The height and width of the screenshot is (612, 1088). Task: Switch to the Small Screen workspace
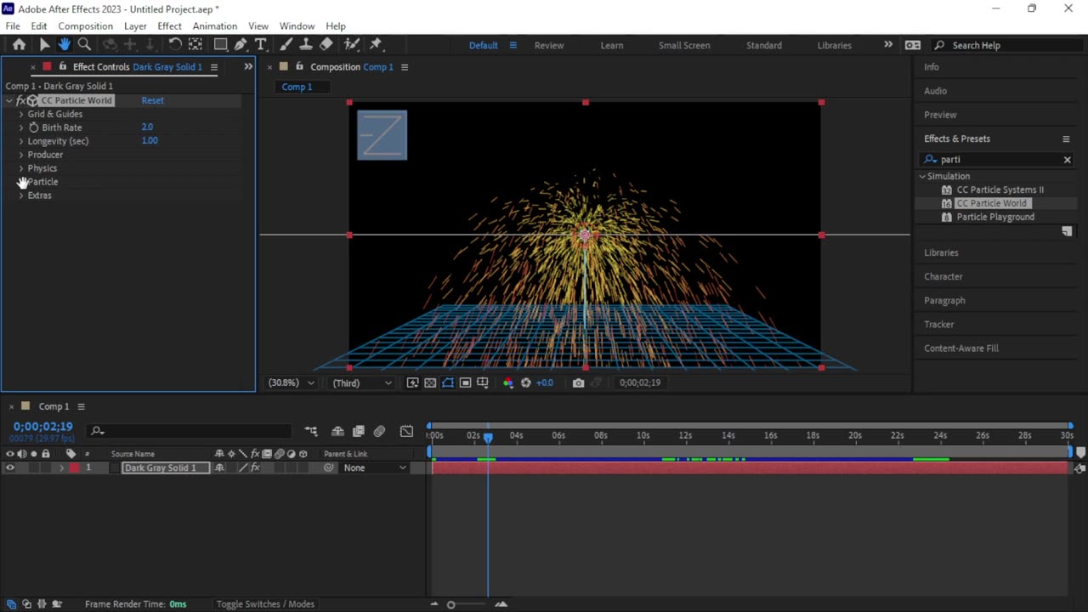coord(684,45)
